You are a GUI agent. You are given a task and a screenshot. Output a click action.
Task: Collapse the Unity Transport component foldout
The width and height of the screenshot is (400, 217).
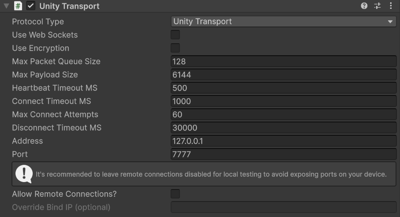[x=6, y=6]
